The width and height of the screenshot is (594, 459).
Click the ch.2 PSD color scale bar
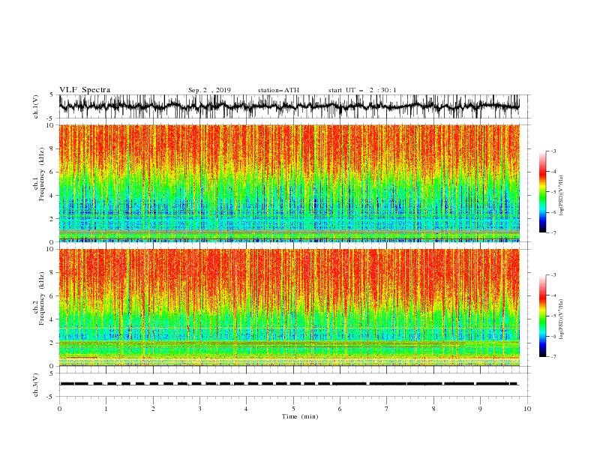click(x=542, y=316)
